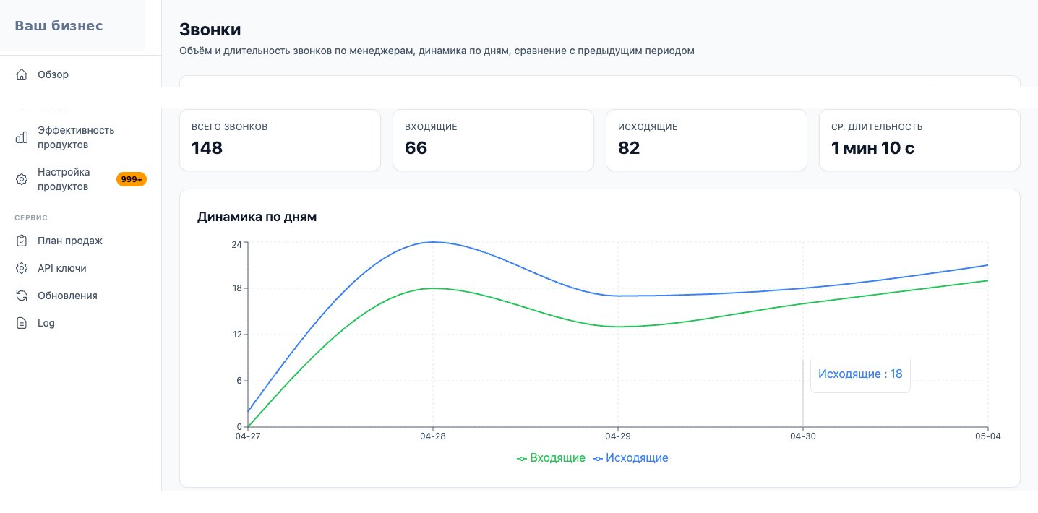Click the orange 999+ badge
1038x513 pixels.
coord(132,179)
